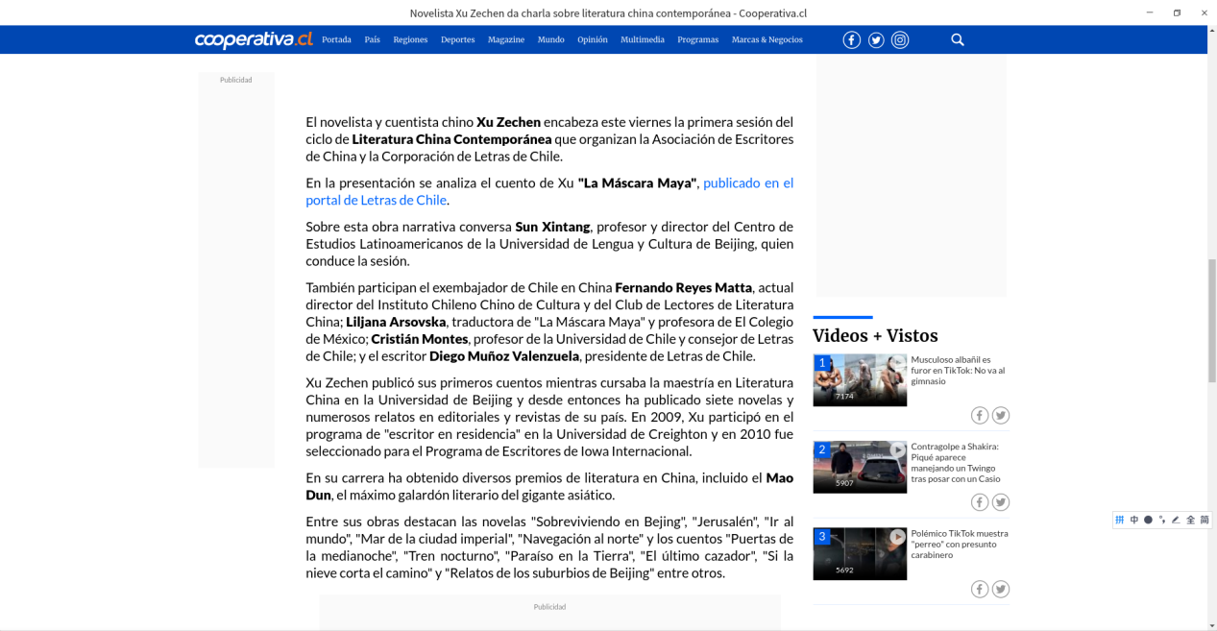Play the Contragolpe a Shakira video thumbnail
Screen dimensions: 1217x631
pyautogui.click(x=860, y=467)
